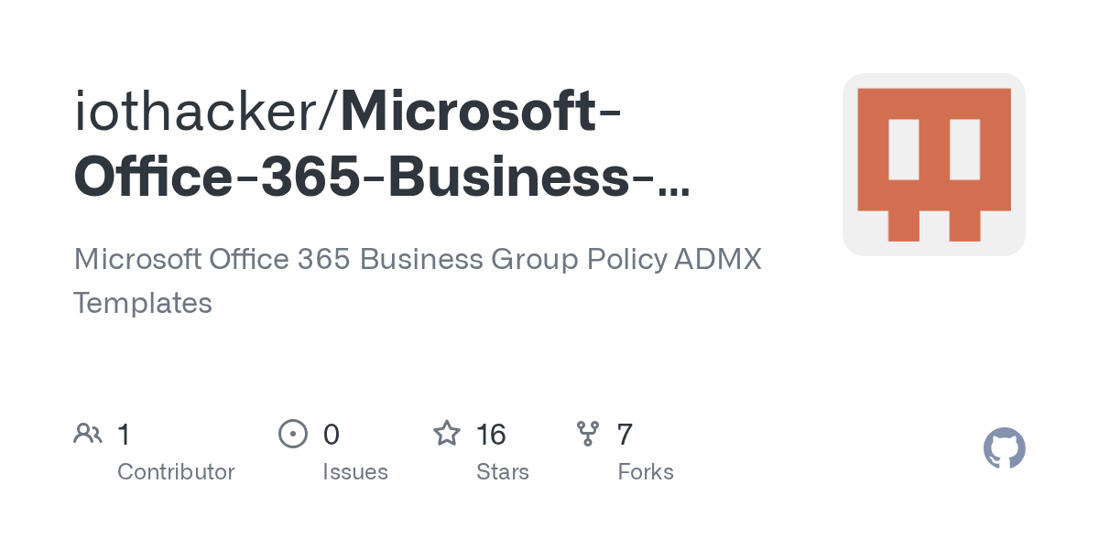
Task: Expand the truncated title ellipsis
Action: point(673,179)
